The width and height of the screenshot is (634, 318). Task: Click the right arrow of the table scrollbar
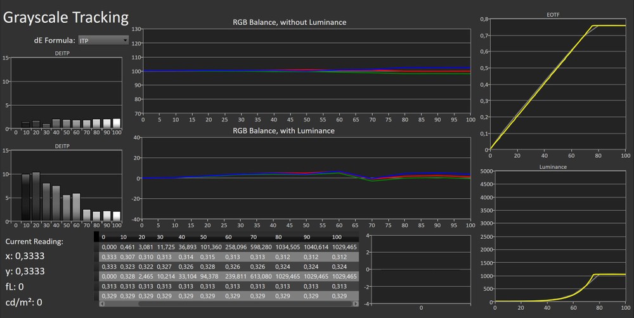(357, 304)
